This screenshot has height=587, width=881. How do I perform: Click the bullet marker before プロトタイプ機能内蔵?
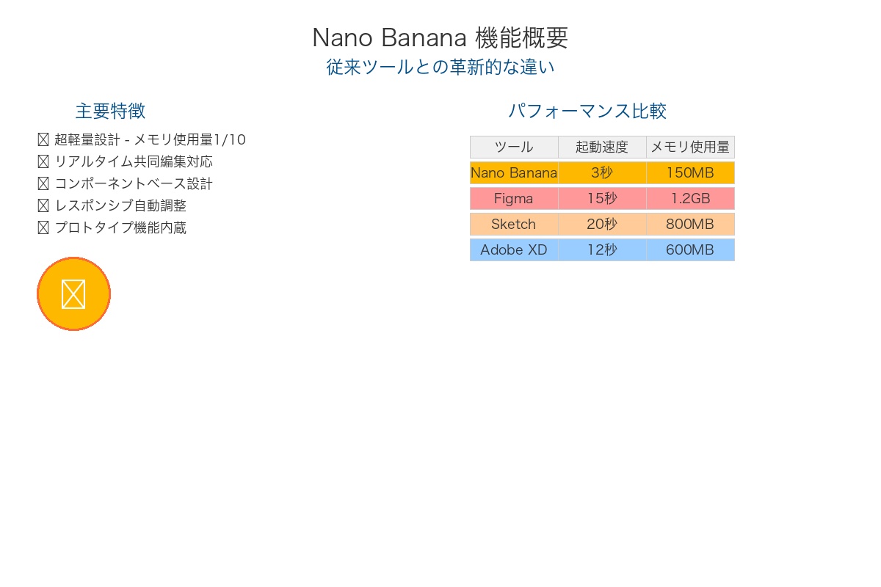point(43,227)
